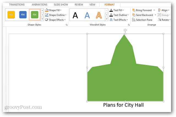Click the Text Fill icon
Viewport: 176px width, 117px height.
(111, 10)
